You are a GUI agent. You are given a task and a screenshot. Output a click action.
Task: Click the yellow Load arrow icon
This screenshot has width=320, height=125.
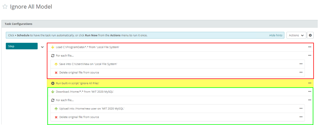click(x=53, y=47)
